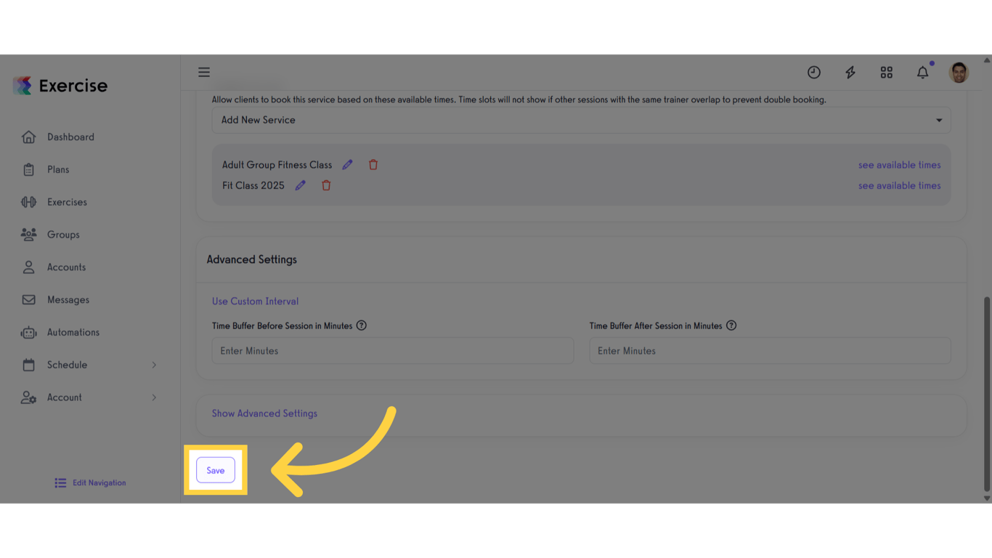
Task: Select Dashboard in the sidebar
Action: [70, 137]
